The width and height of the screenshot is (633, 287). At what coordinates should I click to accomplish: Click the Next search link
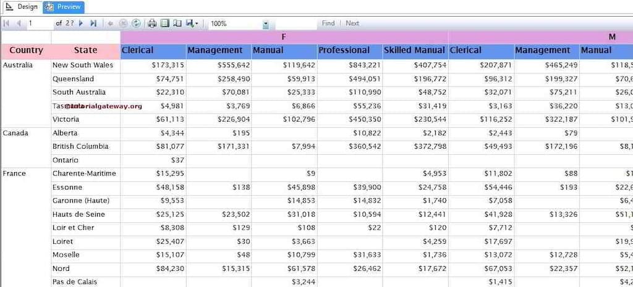pos(352,23)
